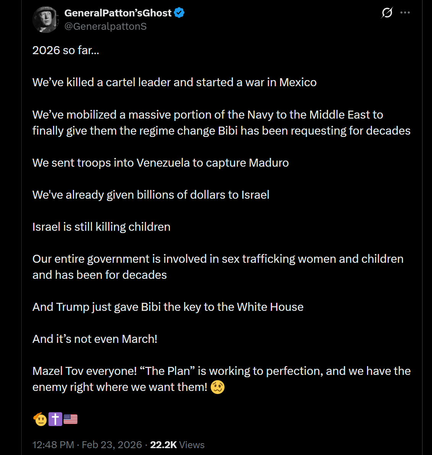This screenshot has width=432, height=455.
Task: Click the '2026 so far...' opening line
Action: click(66, 50)
